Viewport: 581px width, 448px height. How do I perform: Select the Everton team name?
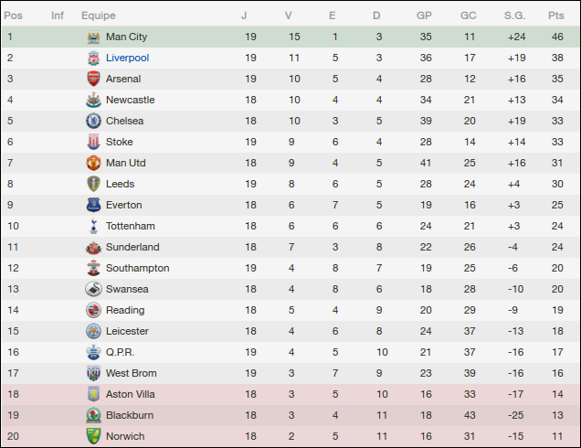coord(124,205)
